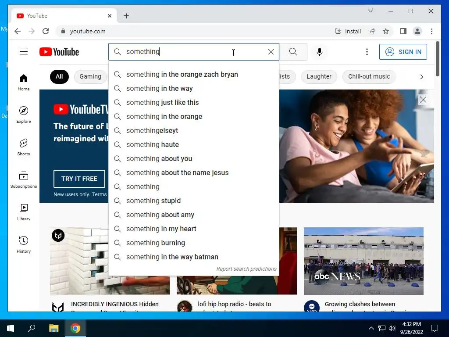Viewport: 449px width, 337px height.
Task: Switch to the YouTube browser tab
Action: click(63, 16)
